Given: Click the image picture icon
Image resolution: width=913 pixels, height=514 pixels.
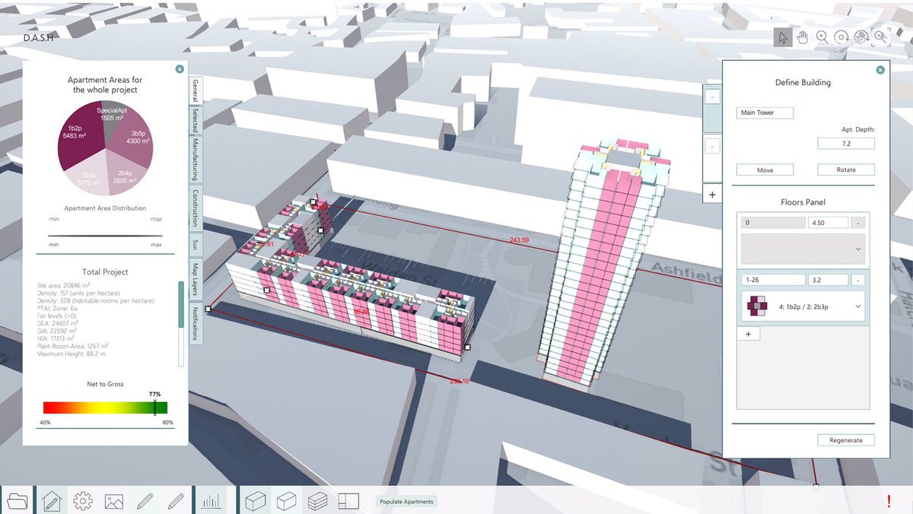Looking at the screenshot, I should coord(114,501).
